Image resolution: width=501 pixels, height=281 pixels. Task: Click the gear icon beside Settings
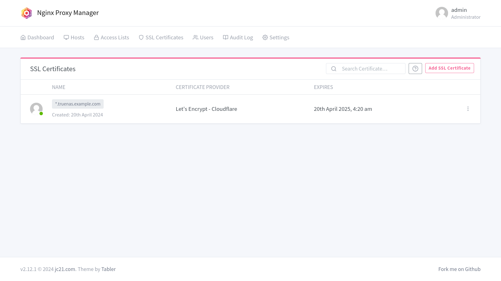(265, 37)
